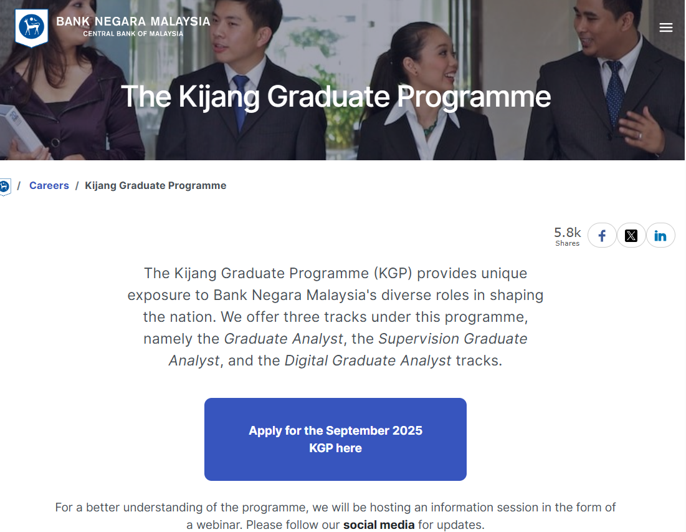Click the X share circle button

[x=631, y=235]
